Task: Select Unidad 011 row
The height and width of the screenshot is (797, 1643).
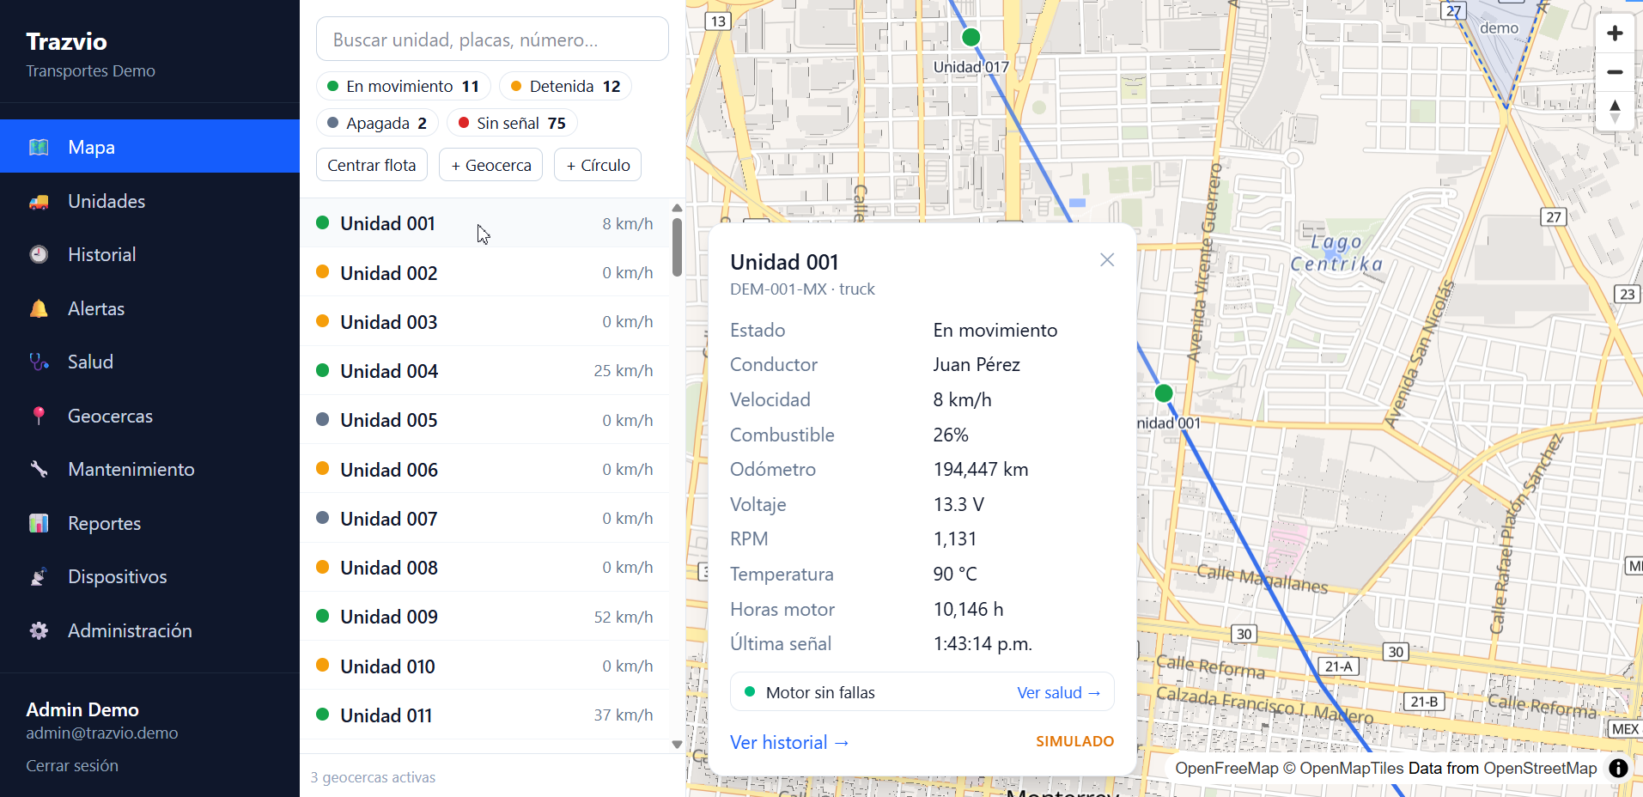Action: point(485,715)
